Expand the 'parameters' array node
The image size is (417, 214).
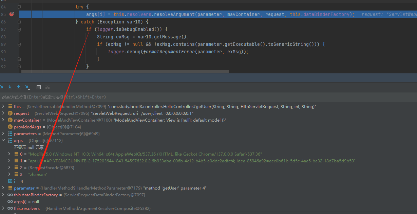[3, 133]
